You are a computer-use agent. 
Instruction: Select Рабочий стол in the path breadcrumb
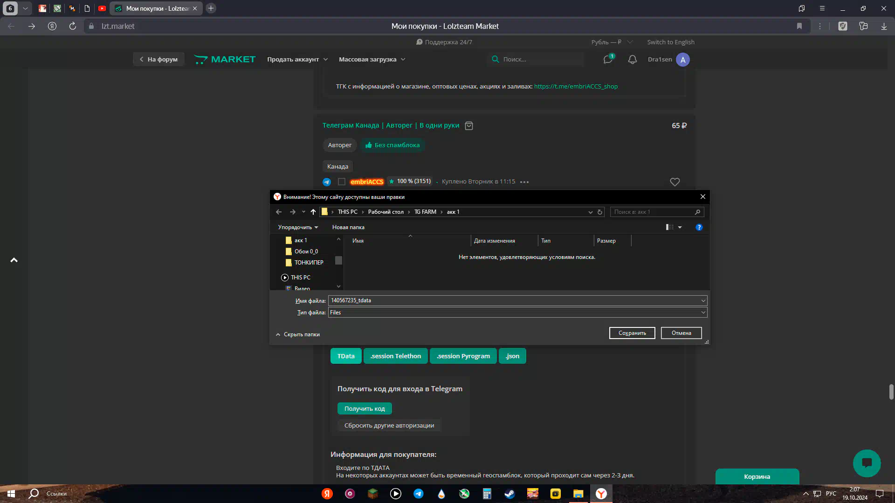click(x=386, y=212)
